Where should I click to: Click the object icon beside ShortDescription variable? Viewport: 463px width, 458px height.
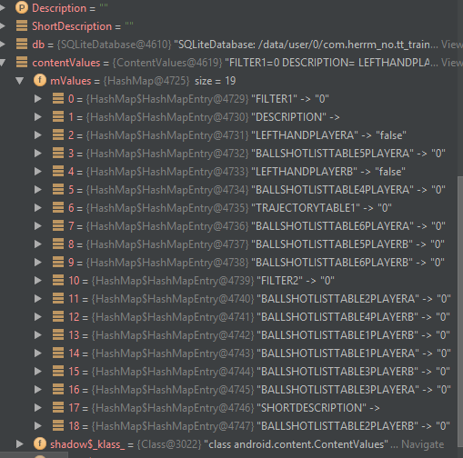pyautogui.click(x=22, y=26)
